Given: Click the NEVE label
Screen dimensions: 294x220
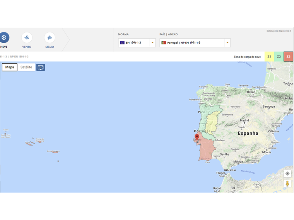Looking at the screenshot, I should 4,47.
